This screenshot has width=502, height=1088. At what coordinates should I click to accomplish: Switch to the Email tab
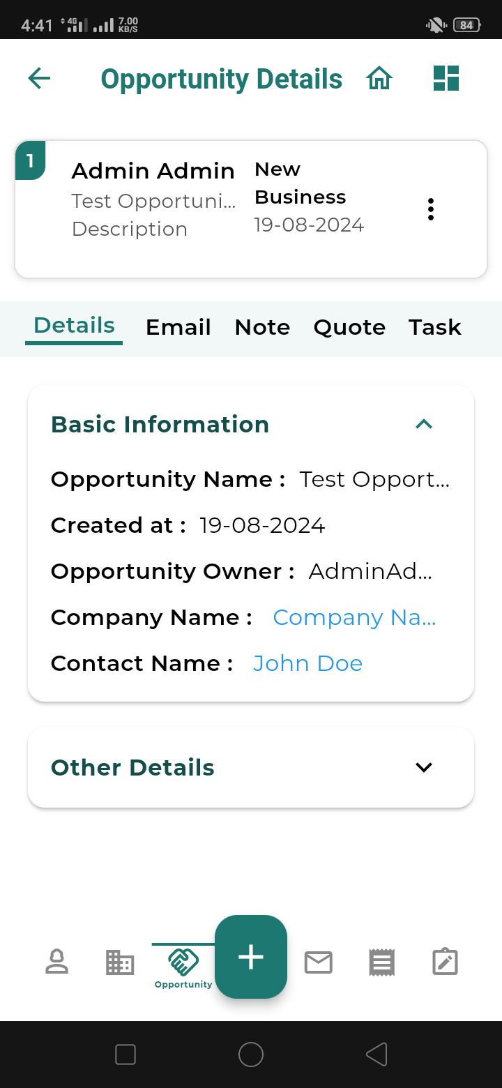(x=178, y=327)
